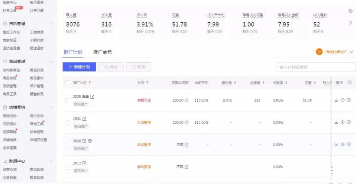The image size is (356, 184).
Task: View chart for 2020 爆单 plan
Action: (x=336, y=100)
